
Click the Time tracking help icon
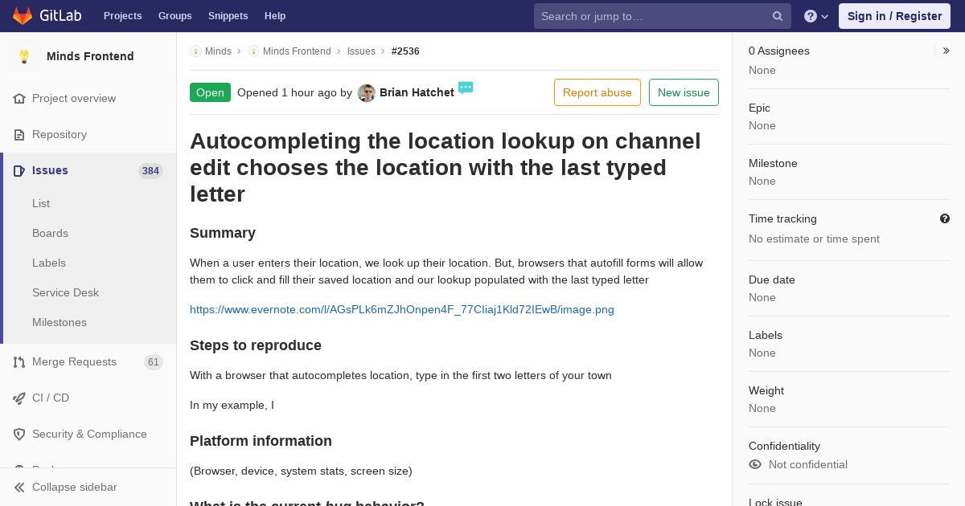(945, 218)
